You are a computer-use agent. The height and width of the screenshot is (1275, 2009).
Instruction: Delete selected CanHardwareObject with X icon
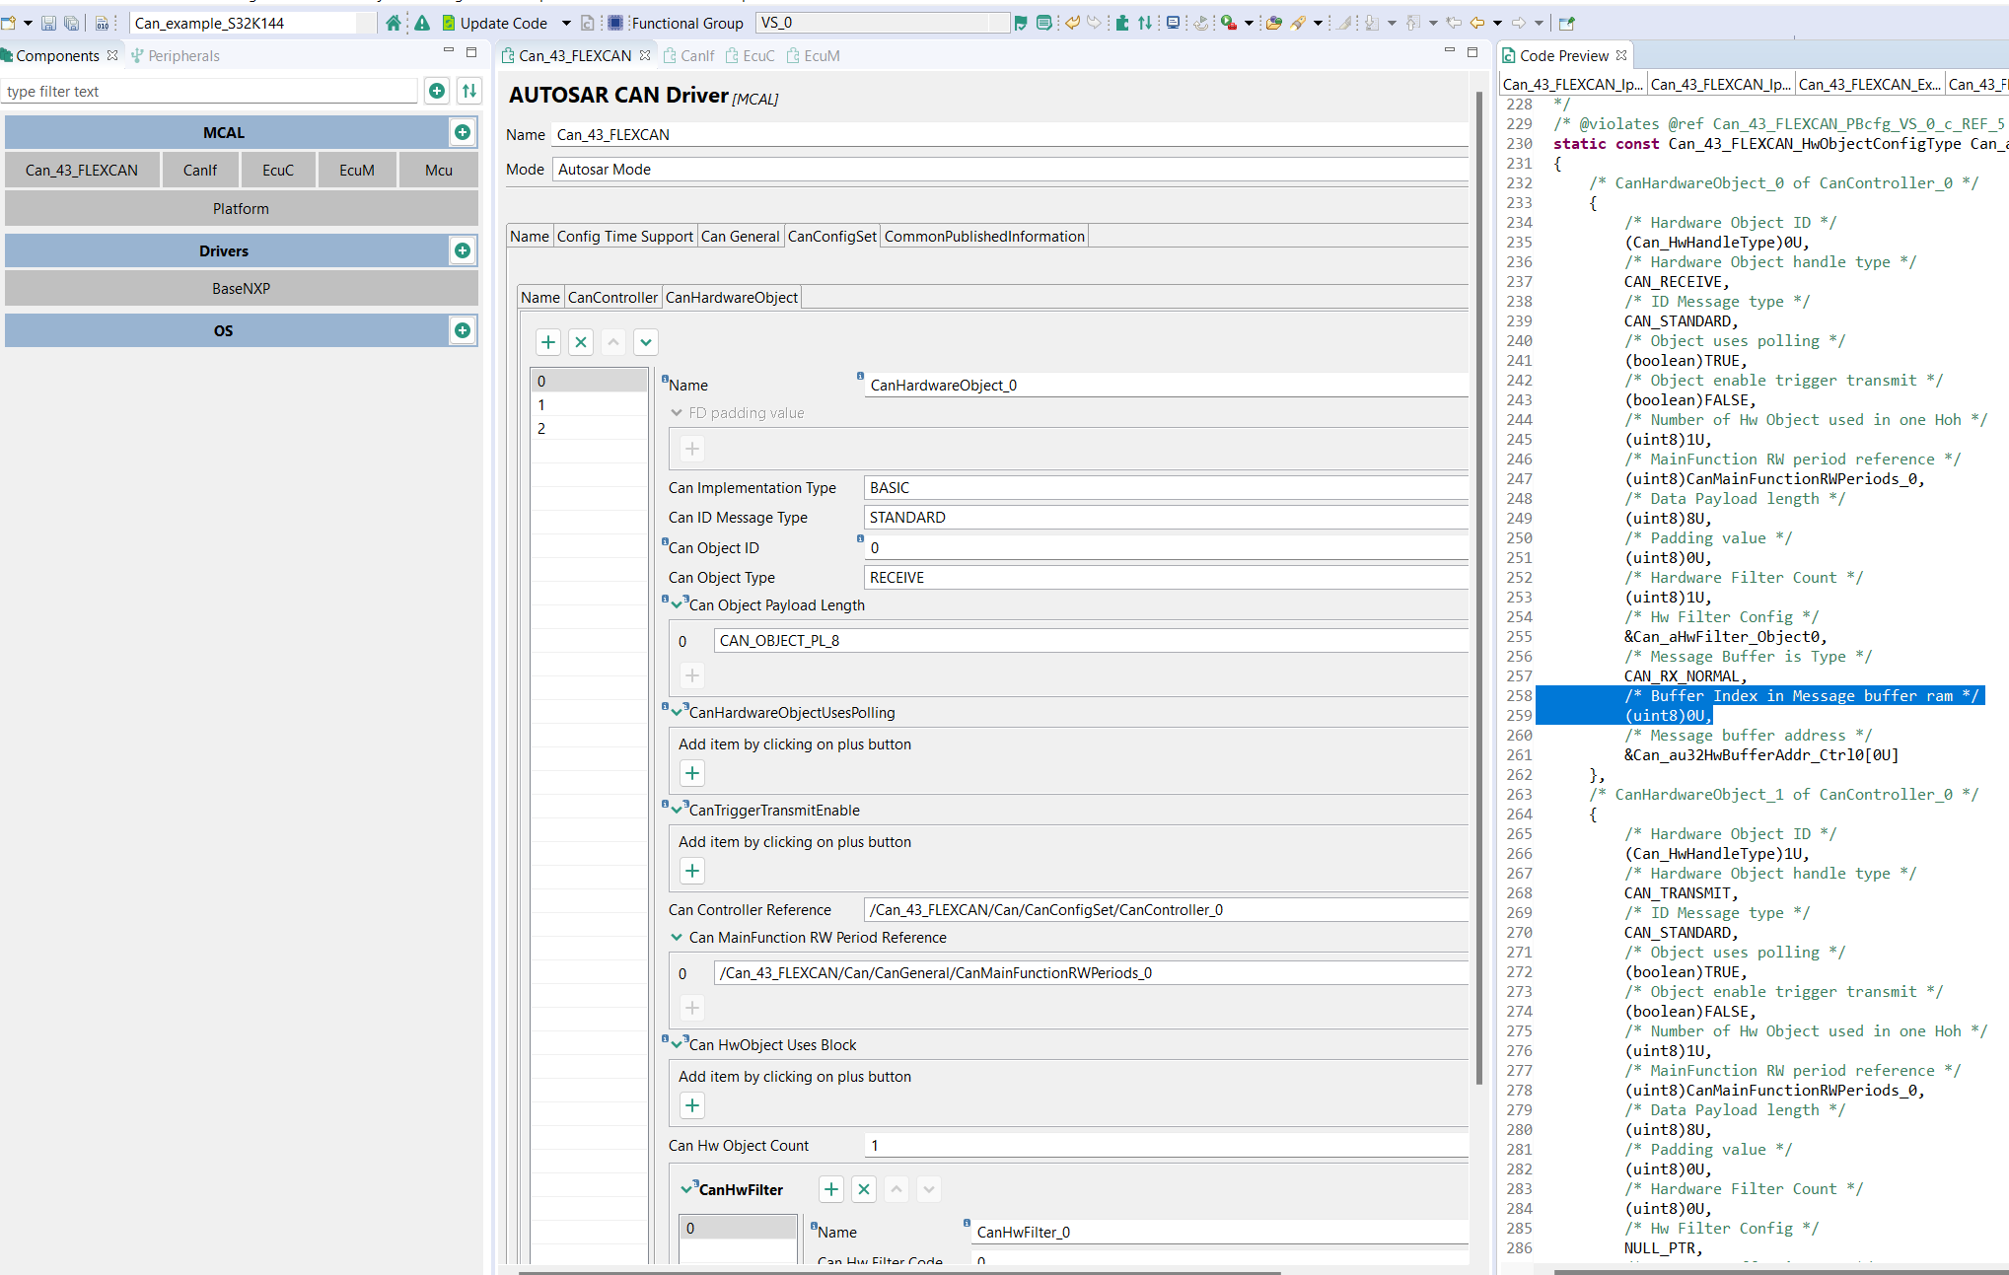[x=581, y=342]
